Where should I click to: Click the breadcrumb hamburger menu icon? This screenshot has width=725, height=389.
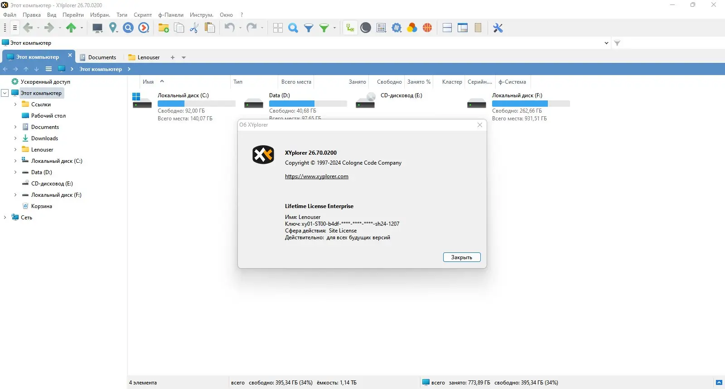(48, 69)
